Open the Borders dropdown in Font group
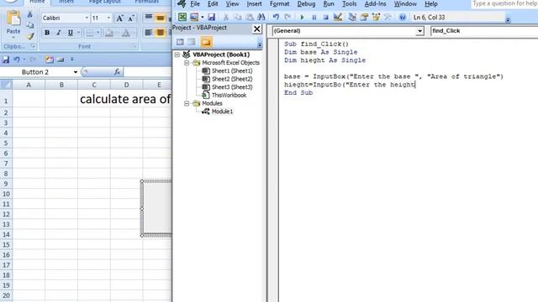 pyautogui.click(x=98, y=33)
